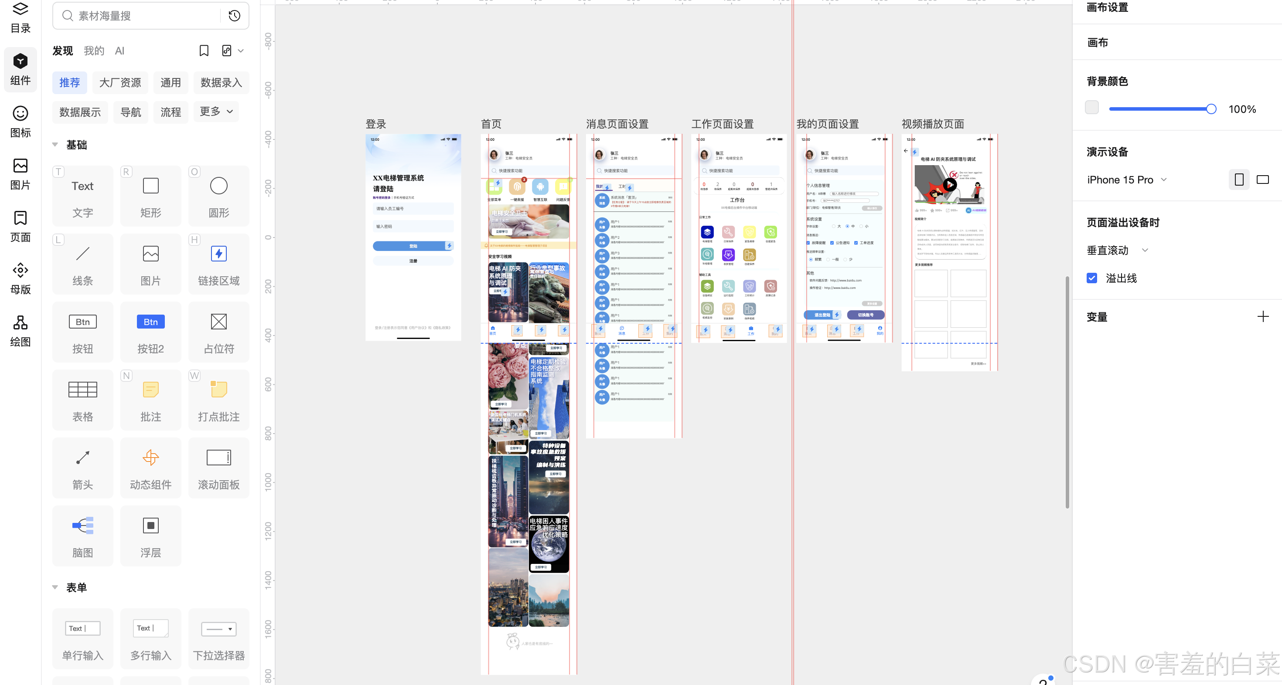Switch to portrait device orientation
Image resolution: width=1282 pixels, height=685 pixels.
[x=1239, y=180]
